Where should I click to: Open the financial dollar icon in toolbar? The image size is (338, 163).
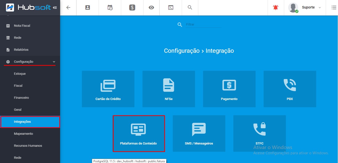coord(132,7)
